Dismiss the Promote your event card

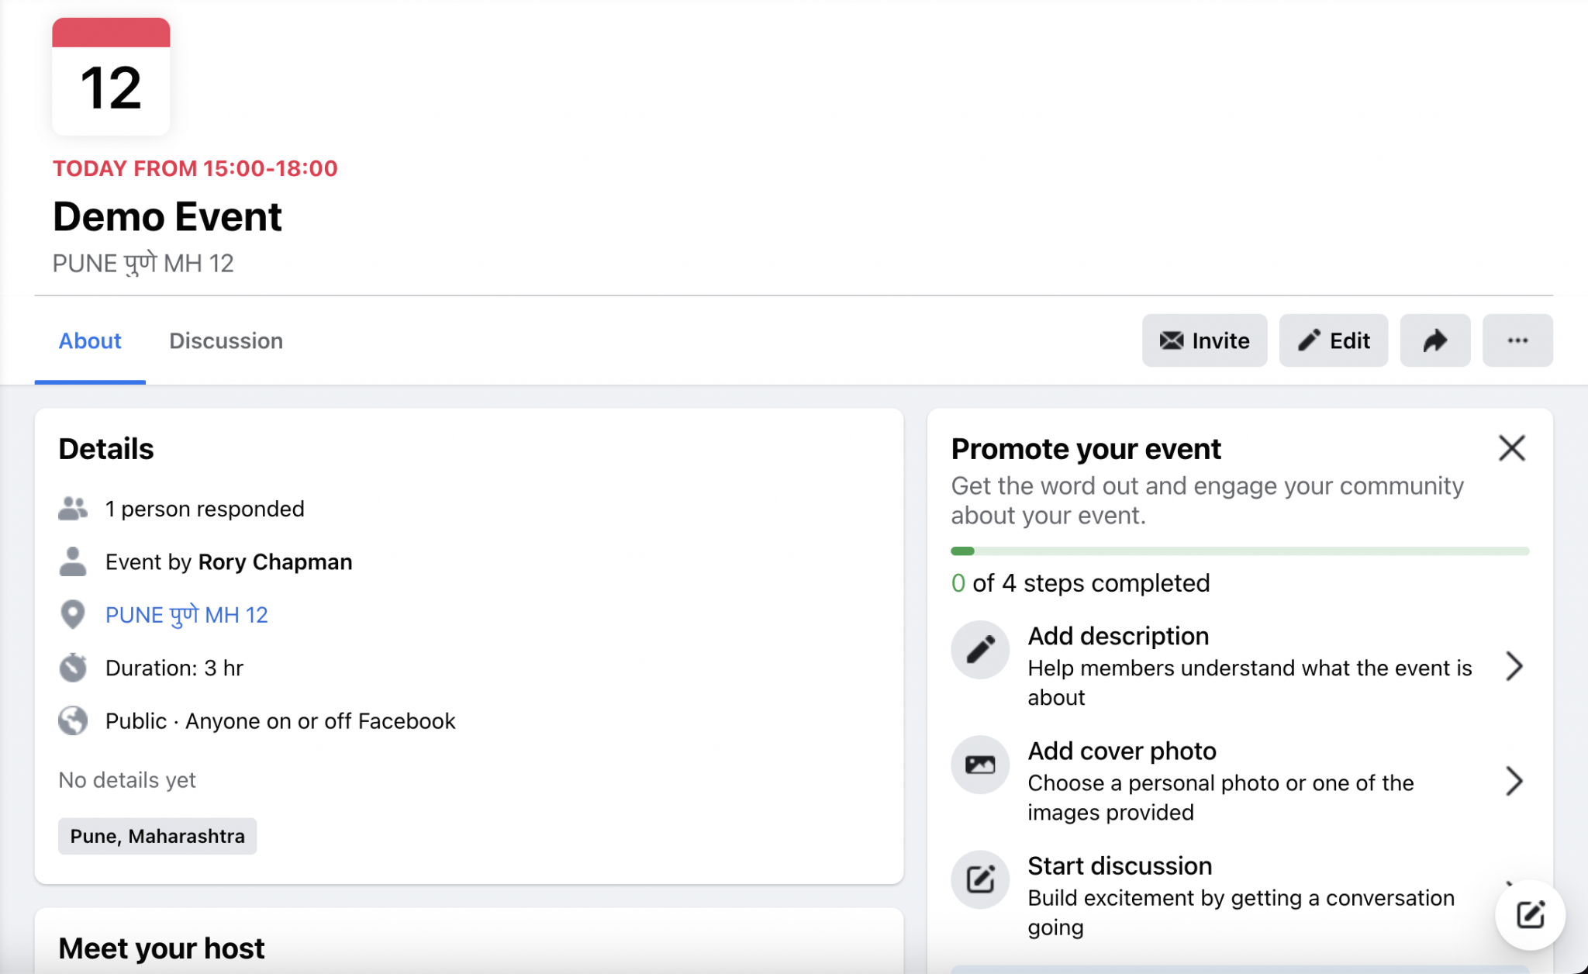(x=1511, y=448)
